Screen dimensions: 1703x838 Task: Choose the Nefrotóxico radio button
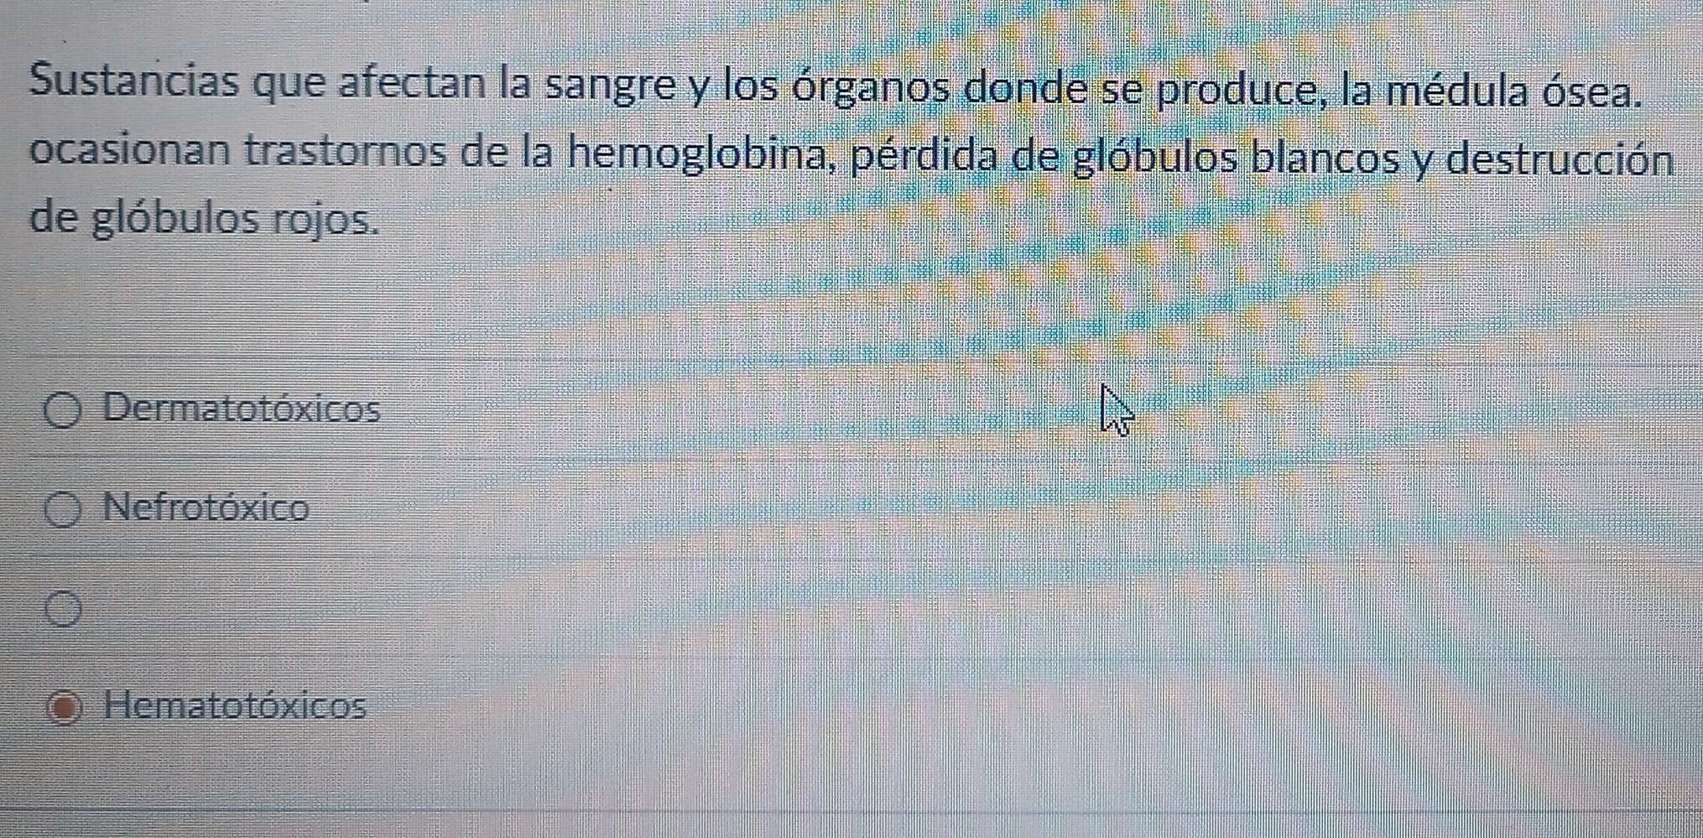click(64, 510)
